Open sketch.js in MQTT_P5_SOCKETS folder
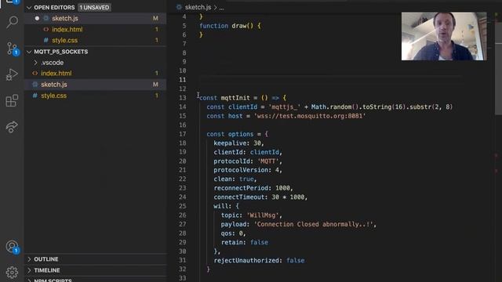502x282 pixels. pyautogui.click(x=96, y=85)
